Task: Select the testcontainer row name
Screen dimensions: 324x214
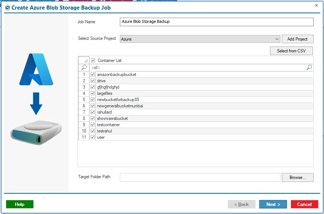Action: (x=108, y=125)
